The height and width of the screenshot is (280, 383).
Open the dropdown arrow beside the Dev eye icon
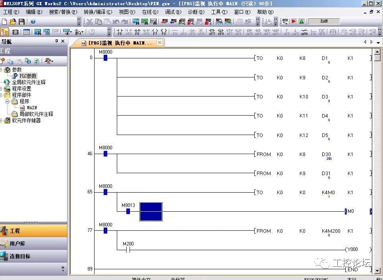point(71,32)
